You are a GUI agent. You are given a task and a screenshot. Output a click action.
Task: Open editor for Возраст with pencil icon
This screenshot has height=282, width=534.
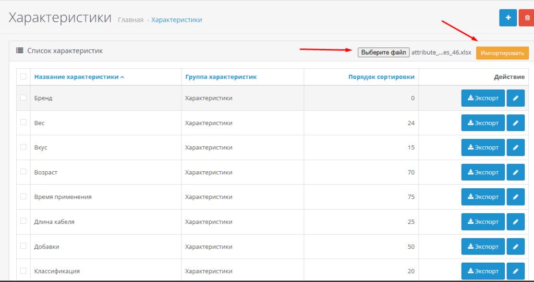point(516,172)
